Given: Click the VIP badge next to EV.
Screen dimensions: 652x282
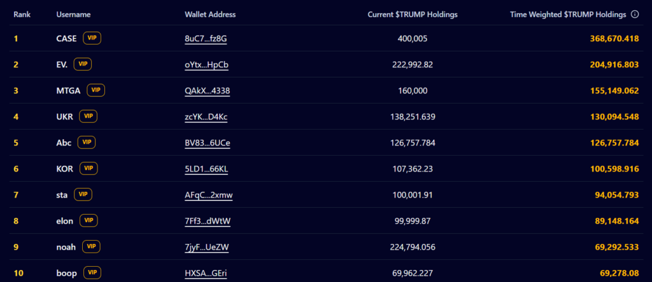Looking at the screenshot, I should [x=83, y=64].
